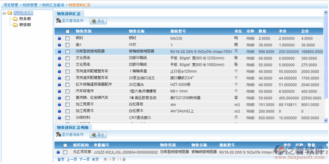
Task: Switch to the 物资进料汇总 tab
Action: [x=69, y=14]
